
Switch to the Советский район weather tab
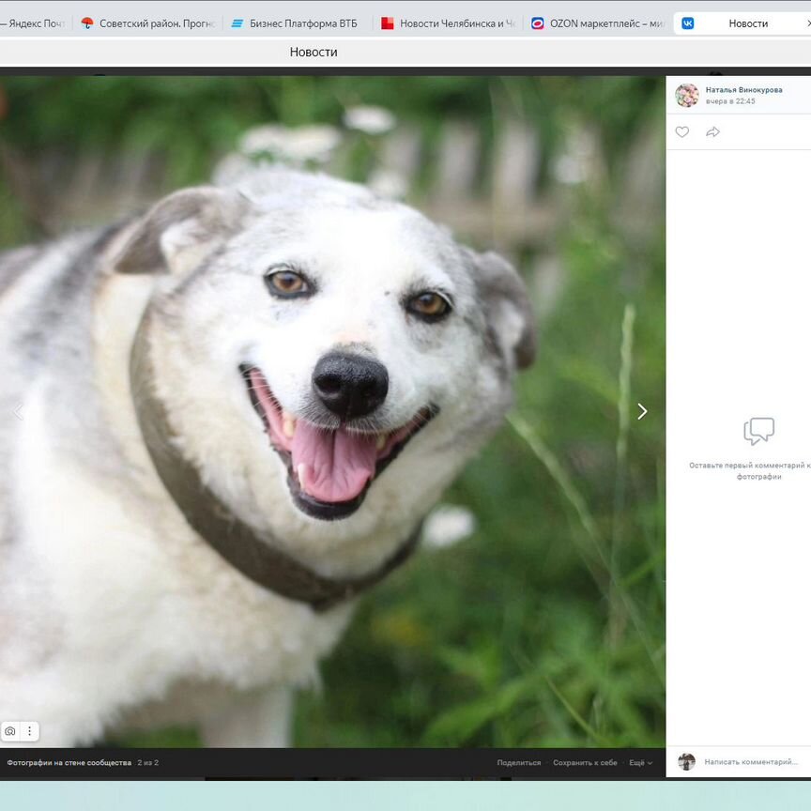(155, 23)
